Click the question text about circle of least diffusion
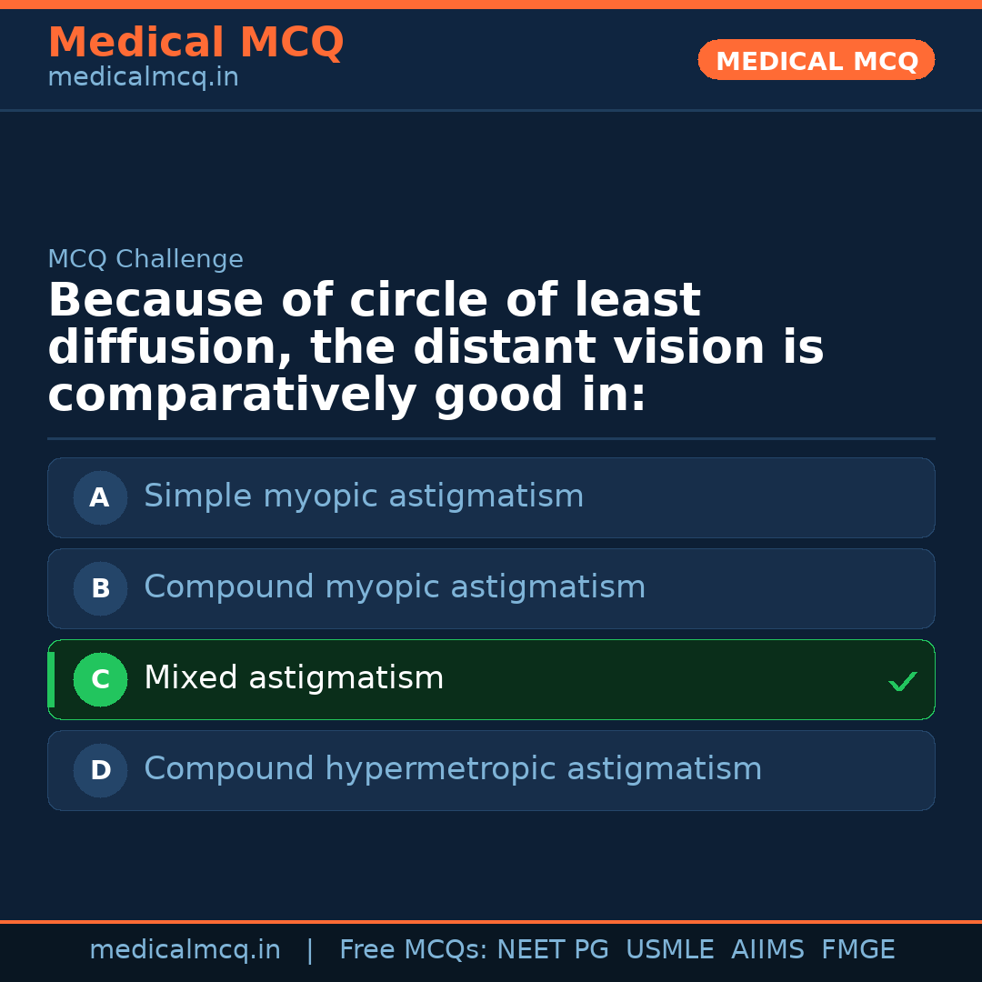The width and height of the screenshot is (982, 982). (436, 348)
